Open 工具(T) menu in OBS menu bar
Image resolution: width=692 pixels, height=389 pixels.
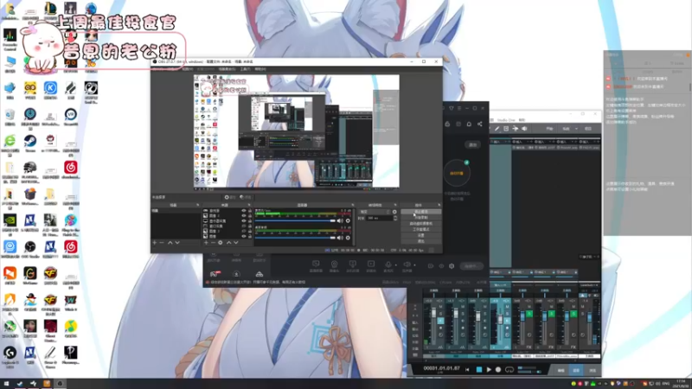click(x=246, y=69)
